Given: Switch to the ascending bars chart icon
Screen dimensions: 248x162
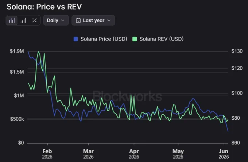Looking at the screenshot, I should pyautogui.click(x=23, y=20).
